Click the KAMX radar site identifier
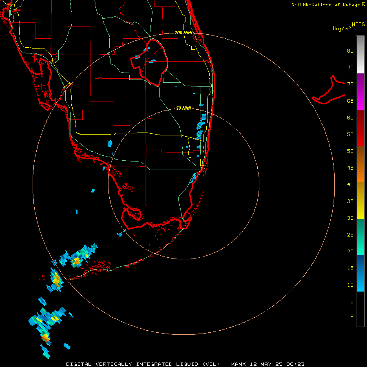Viewport: 367px width, 367px height. tap(238, 364)
